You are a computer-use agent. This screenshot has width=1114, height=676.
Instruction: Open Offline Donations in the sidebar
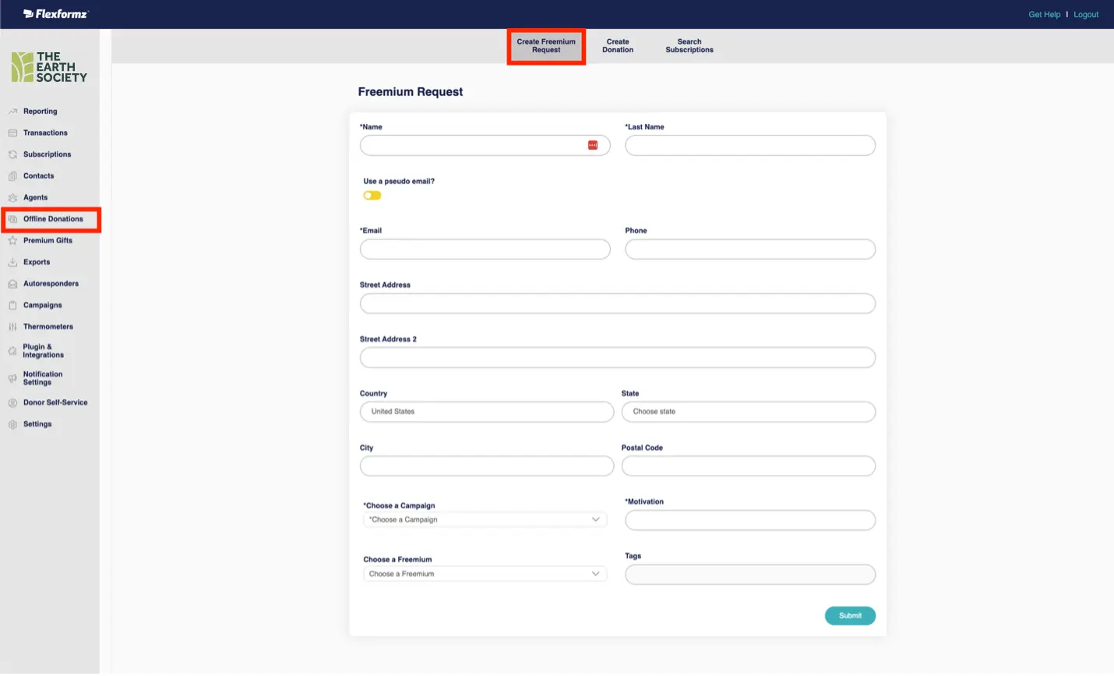[52, 219]
